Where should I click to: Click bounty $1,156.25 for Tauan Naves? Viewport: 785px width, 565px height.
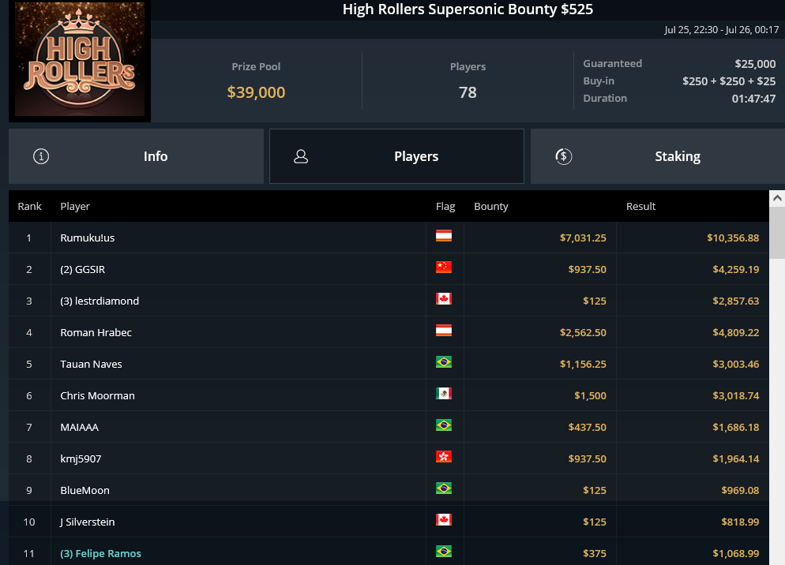click(x=583, y=364)
